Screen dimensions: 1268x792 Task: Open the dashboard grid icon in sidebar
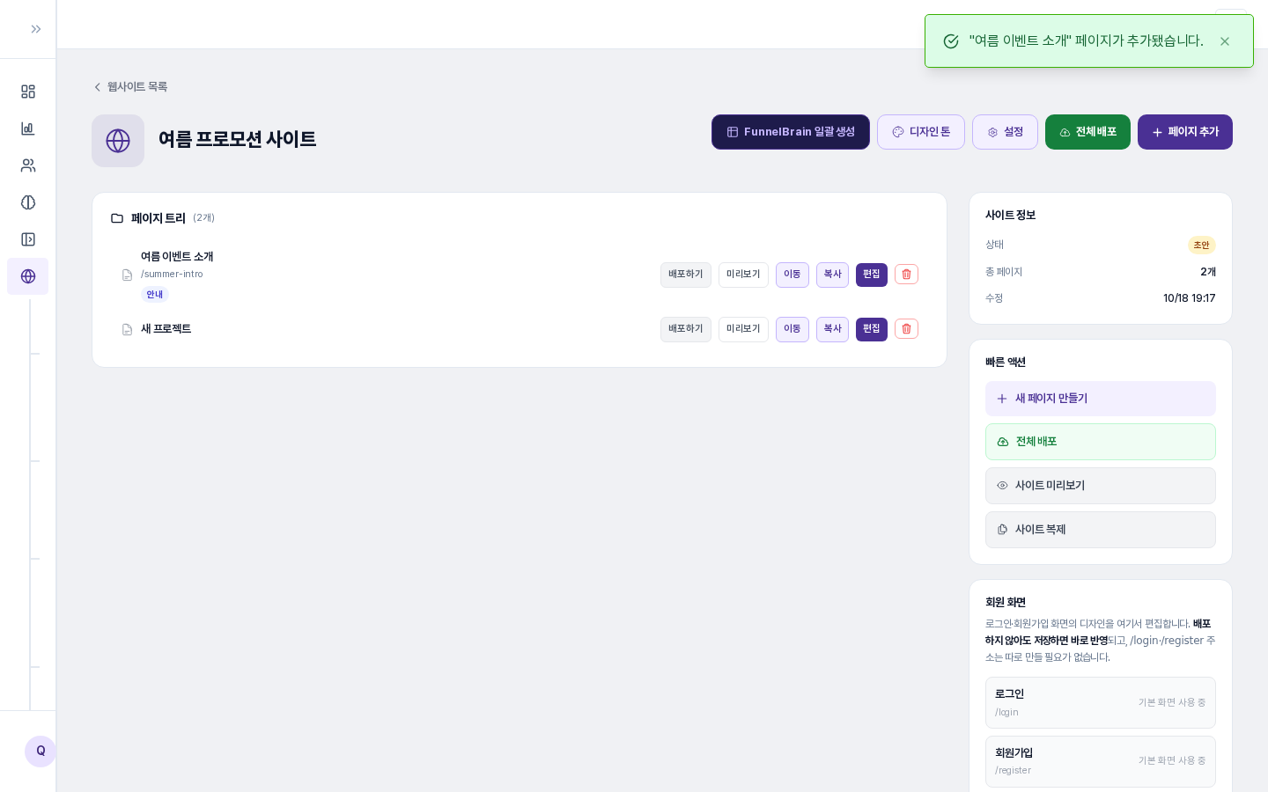pyautogui.click(x=28, y=92)
